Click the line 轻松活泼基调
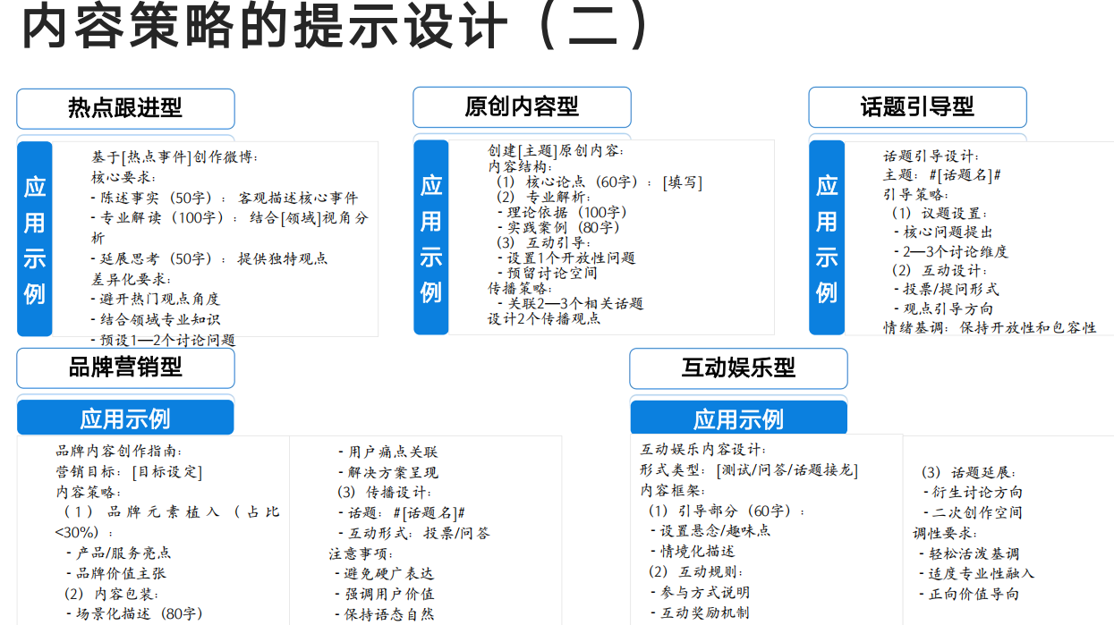 point(969,554)
